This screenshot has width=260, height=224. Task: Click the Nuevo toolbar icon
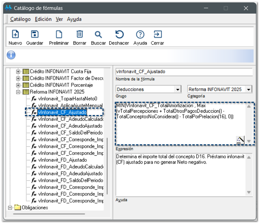(15, 34)
